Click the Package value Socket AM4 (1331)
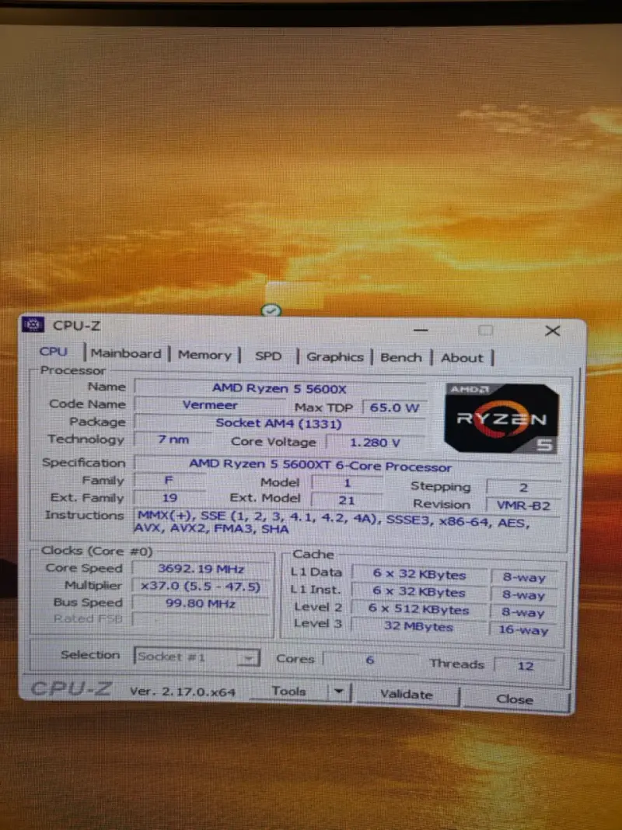Screen dimensions: 622x830 [279, 423]
